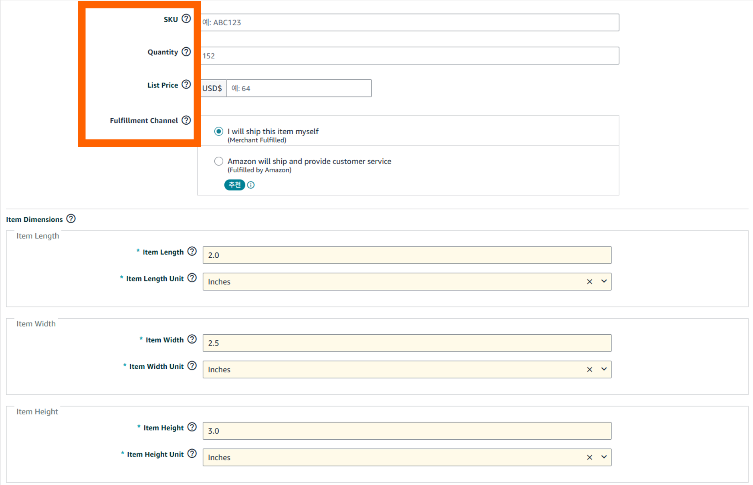
Task: Click the Item Height value field
Action: click(x=407, y=431)
